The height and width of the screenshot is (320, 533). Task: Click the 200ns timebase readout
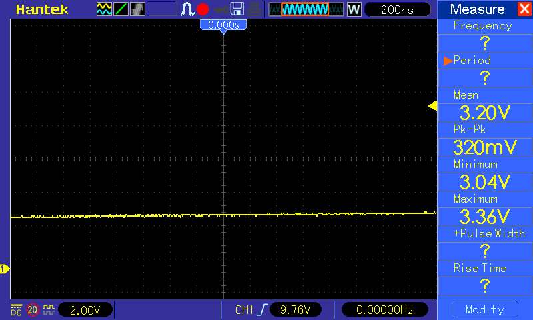click(x=397, y=9)
